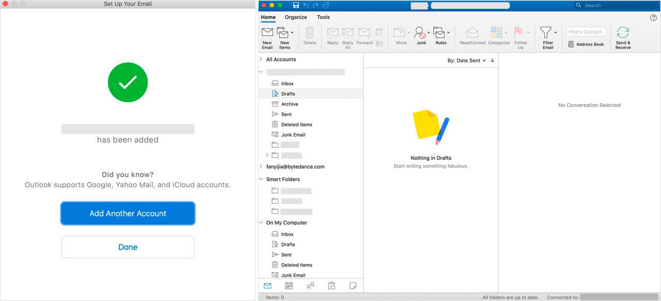661x301 pixels.
Task: Select the Junk mail tool
Action: coord(421,36)
